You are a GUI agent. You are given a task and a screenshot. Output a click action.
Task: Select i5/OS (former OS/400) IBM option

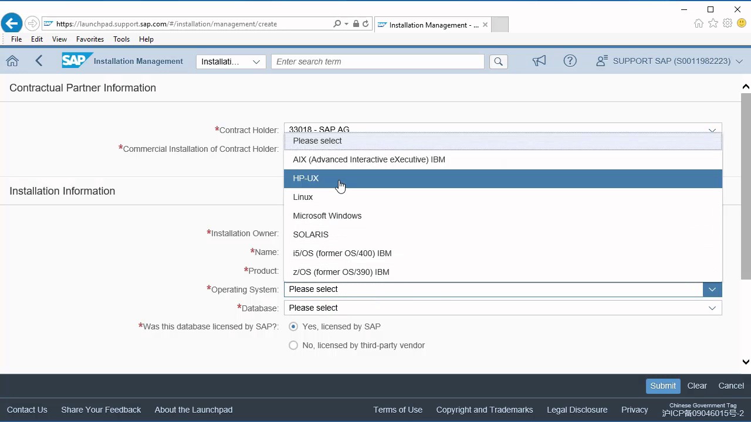pyautogui.click(x=503, y=253)
